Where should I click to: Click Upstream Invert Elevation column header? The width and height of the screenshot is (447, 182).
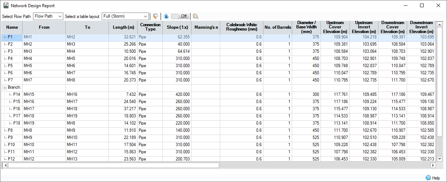364,27
